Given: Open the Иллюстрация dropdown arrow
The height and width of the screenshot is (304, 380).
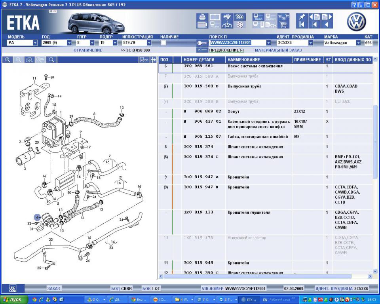Looking at the screenshot, I should [149, 43].
